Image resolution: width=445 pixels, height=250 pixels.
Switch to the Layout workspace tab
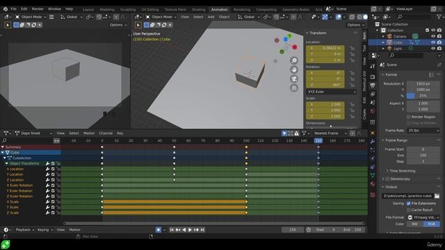(x=88, y=9)
